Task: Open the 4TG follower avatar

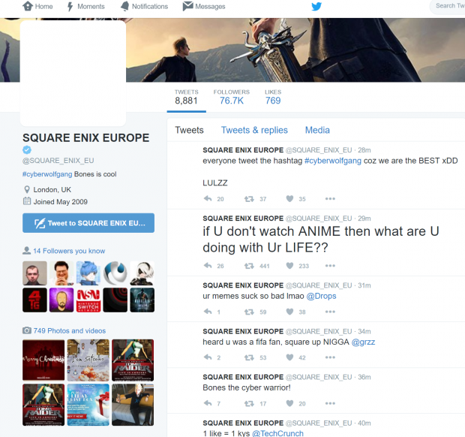Action: [34, 300]
